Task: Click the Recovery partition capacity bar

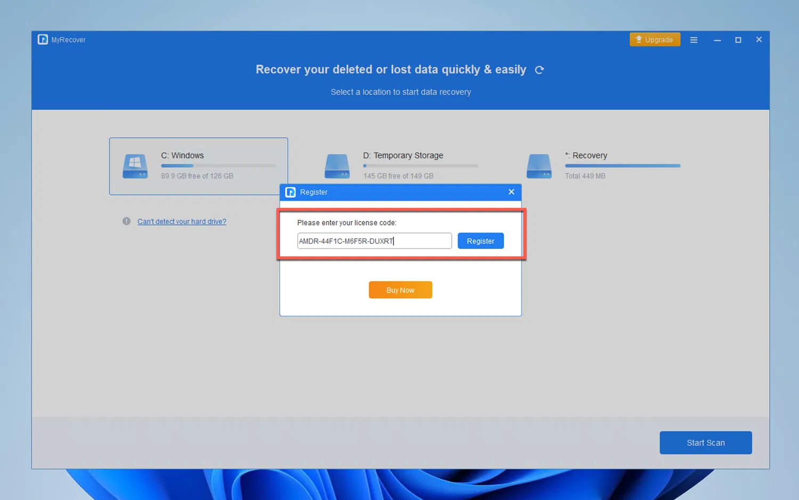Action: click(x=622, y=165)
